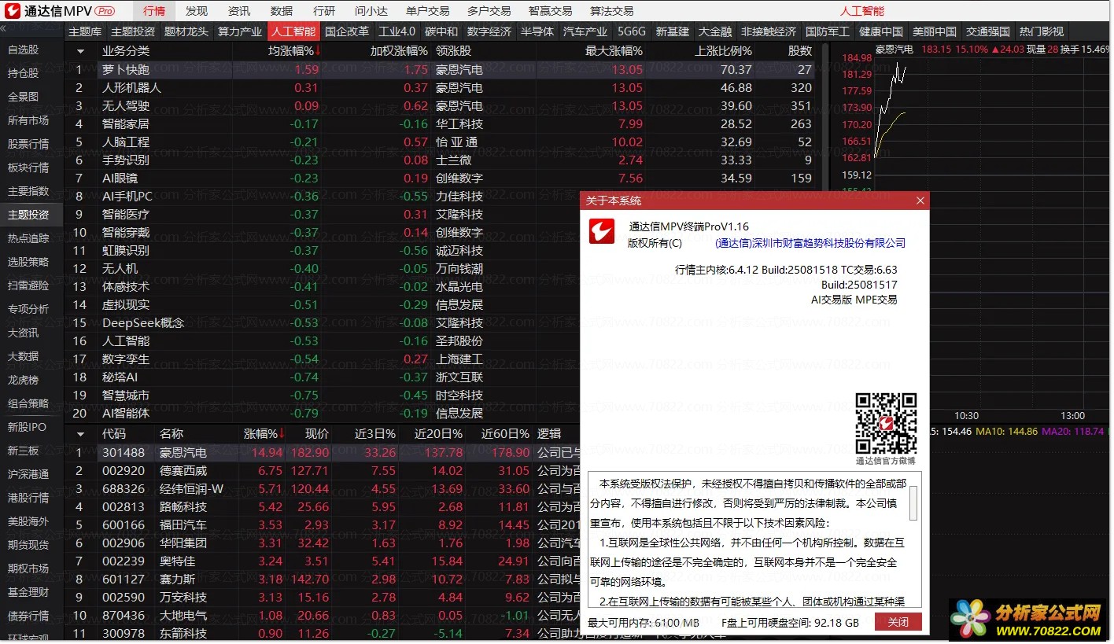Image resolution: width=1114 pixels, height=644 pixels.
Task: Switch to the 题材龙头 tab
Action: tap(186, 31)
